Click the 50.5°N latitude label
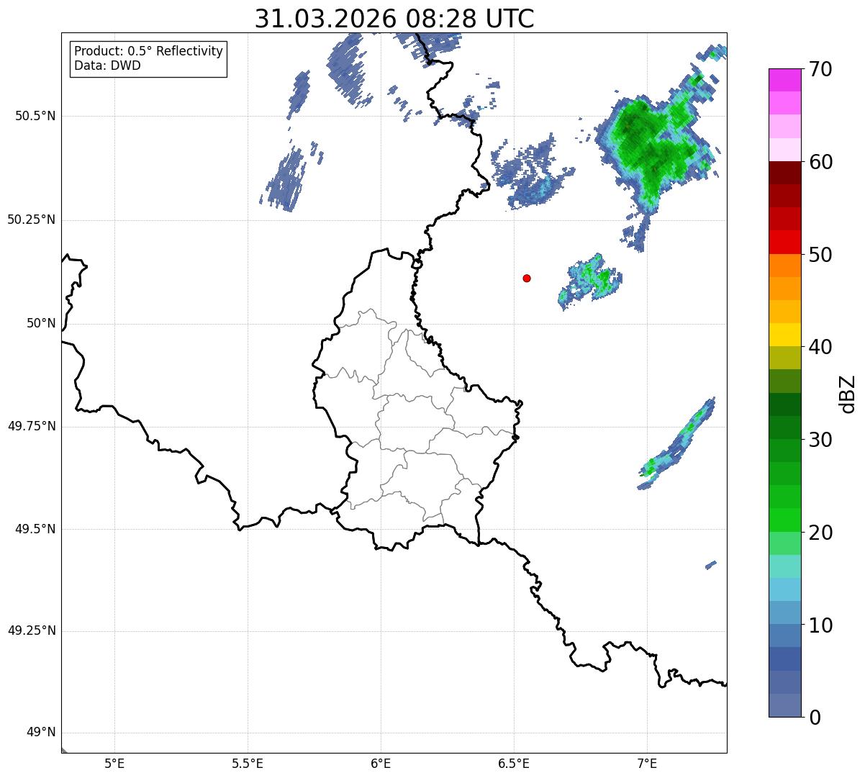Viewport: 865px width, 778px height. coord(35,117)
